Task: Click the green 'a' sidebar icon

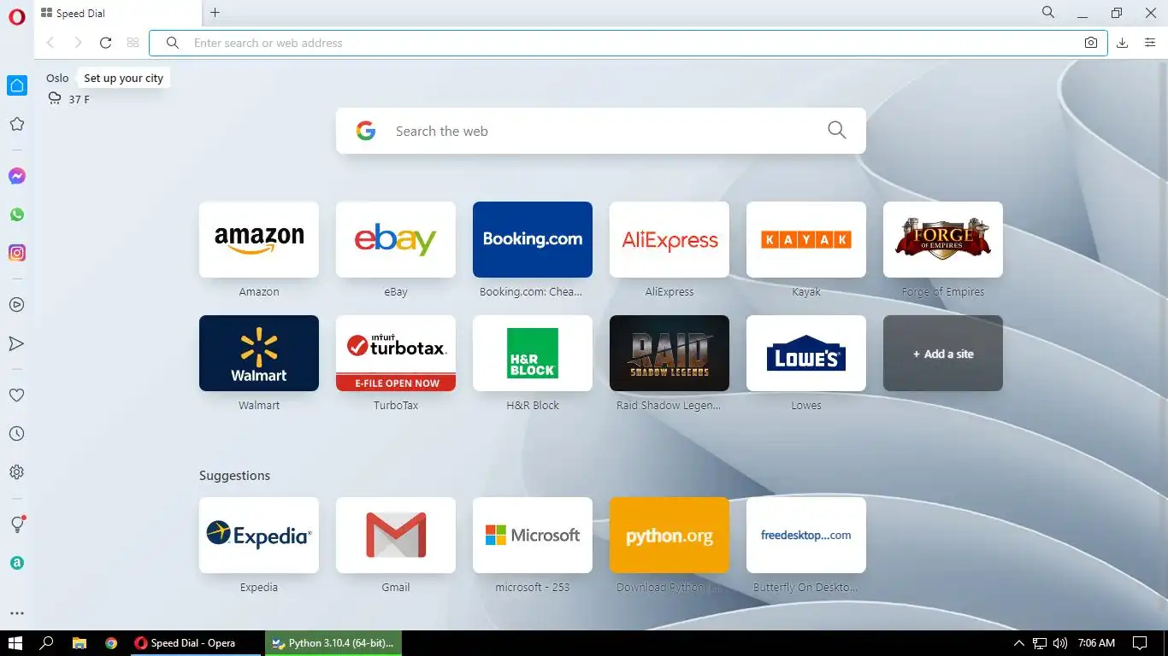Action: (17, 563)
